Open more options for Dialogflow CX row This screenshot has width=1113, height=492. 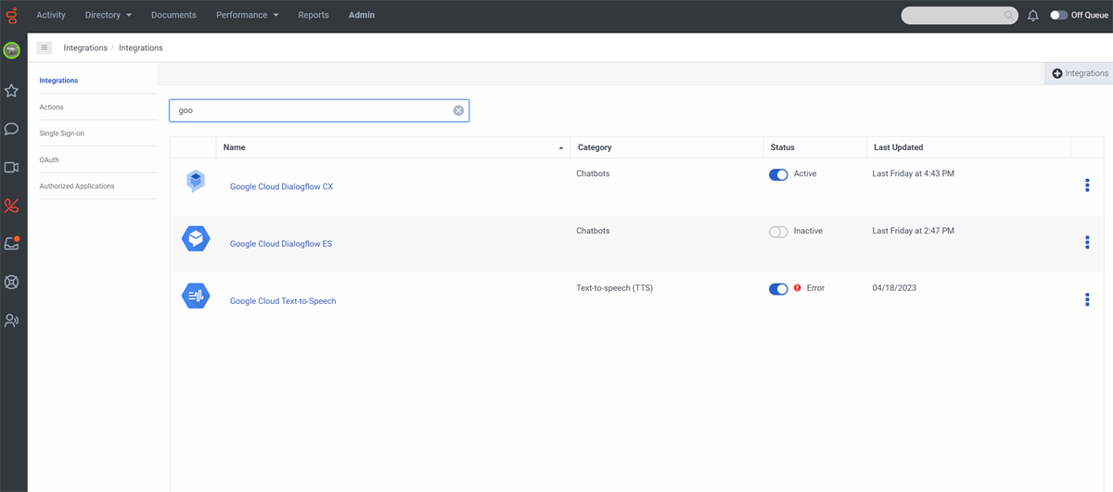pyautogui.click(x=1087, y=185)
